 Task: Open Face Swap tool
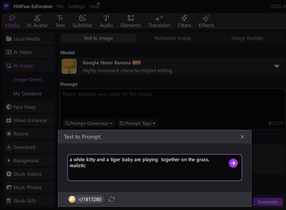click(29, 107)
